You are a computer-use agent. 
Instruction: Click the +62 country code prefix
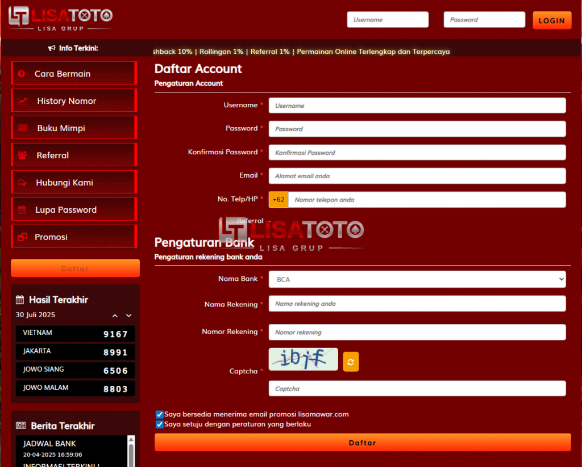(278, 200)
